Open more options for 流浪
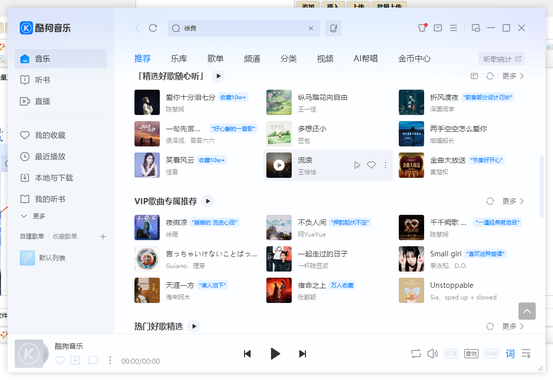This screenshot has height=380, width=553. [x=386, y=165]
